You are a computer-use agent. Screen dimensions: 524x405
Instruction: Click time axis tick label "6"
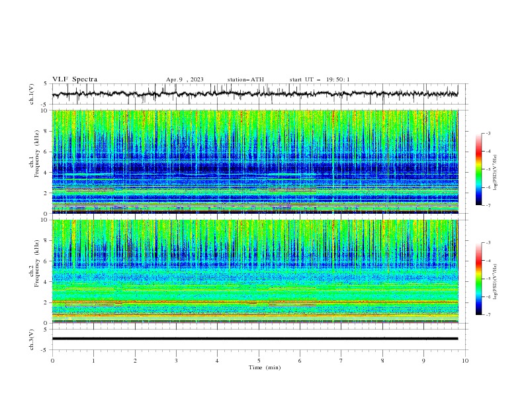[x=300, y=361]
